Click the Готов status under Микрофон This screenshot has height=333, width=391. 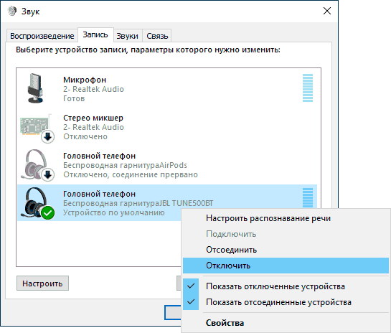pyautogui.click(x=74, y=98)
